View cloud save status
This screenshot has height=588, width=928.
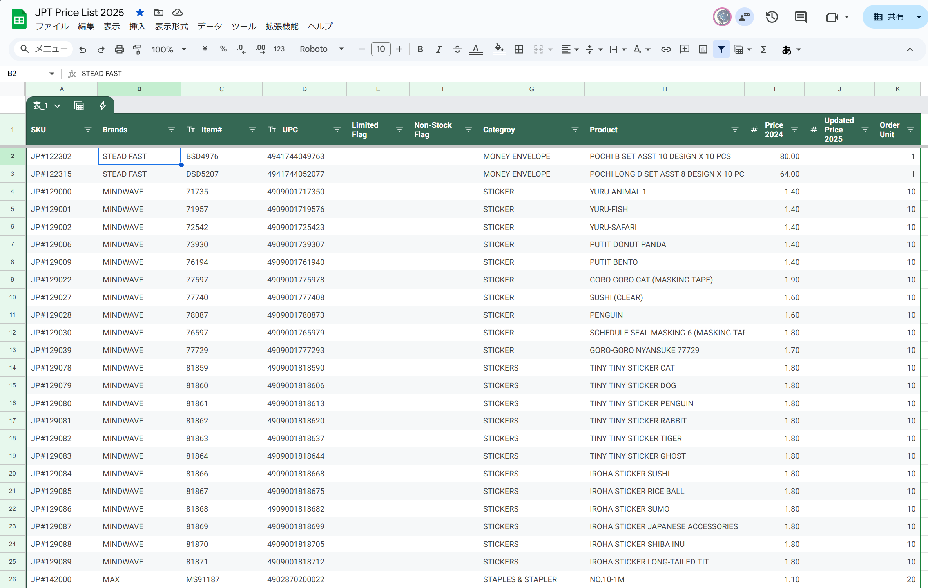pos(177,12)
